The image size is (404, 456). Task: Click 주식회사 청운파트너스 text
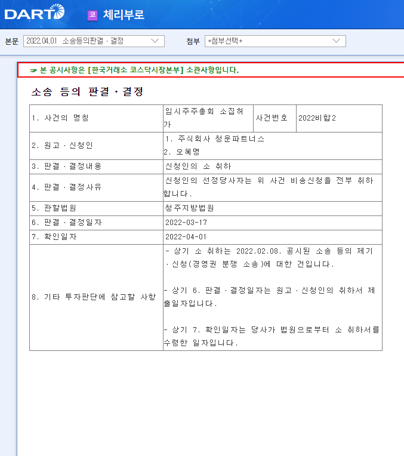(221, 139)
